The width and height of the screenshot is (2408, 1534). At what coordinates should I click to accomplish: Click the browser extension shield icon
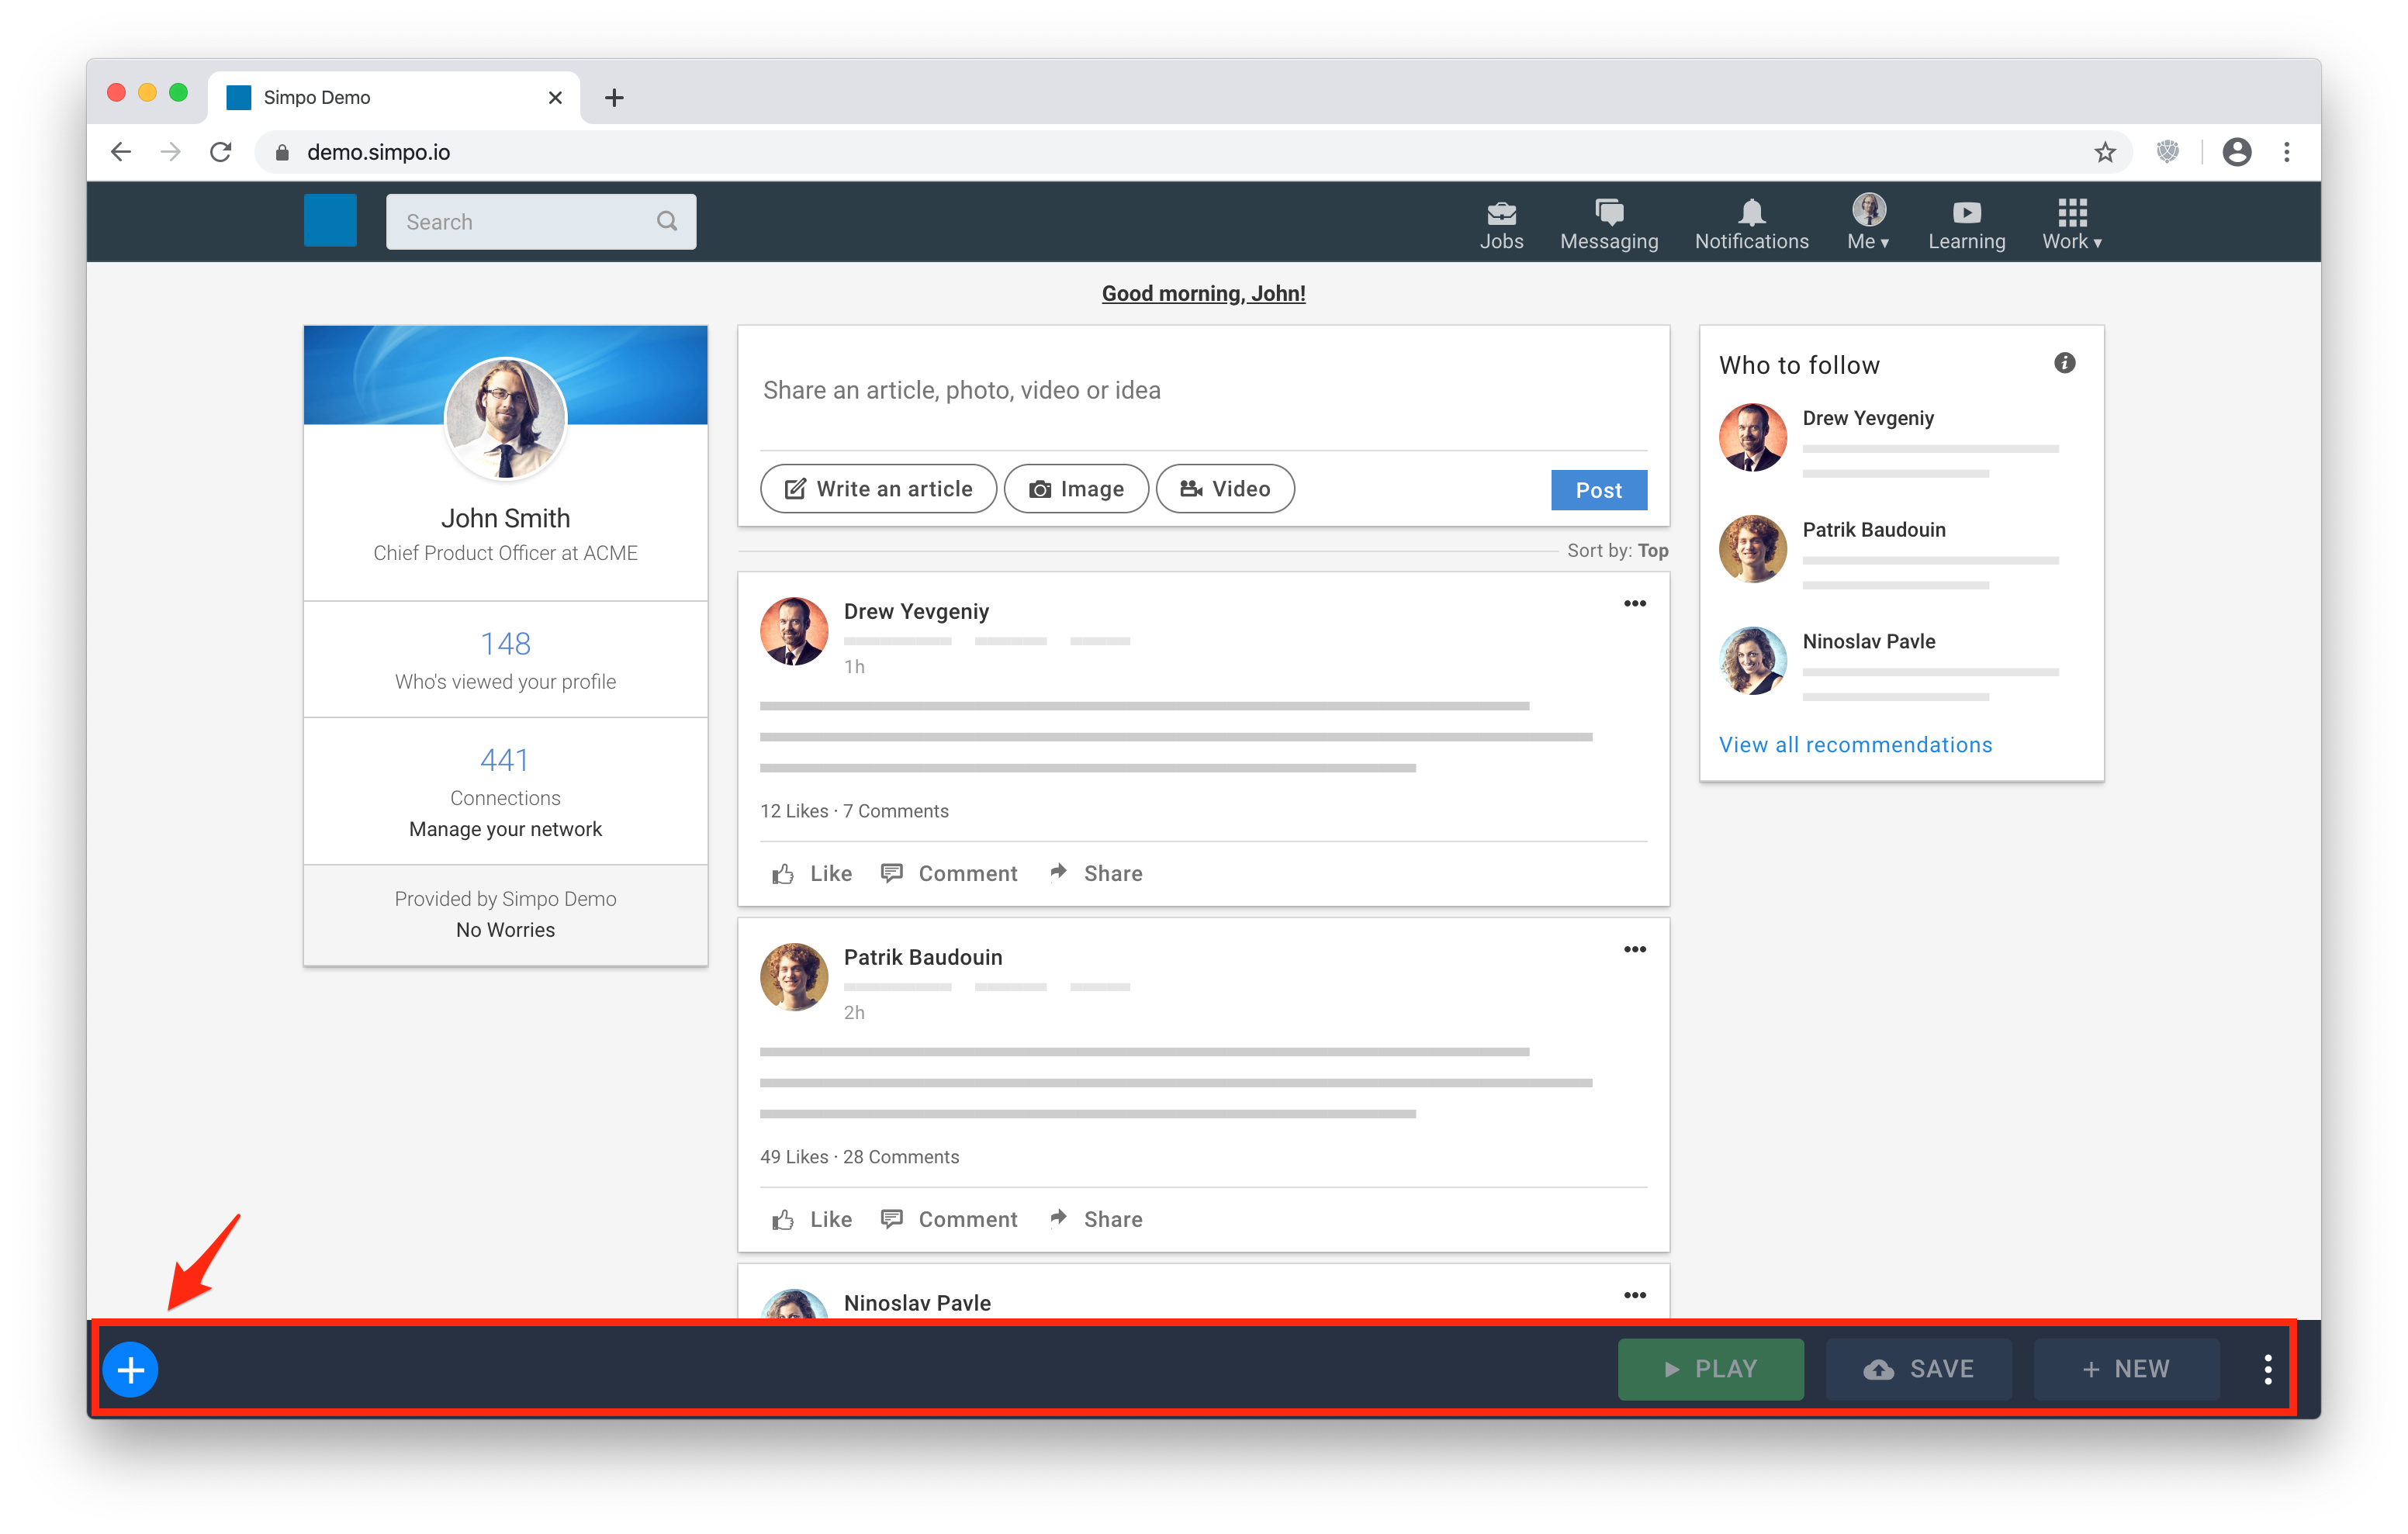(x=2167, y=152)
